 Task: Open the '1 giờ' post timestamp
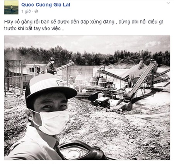pos(26,12)
